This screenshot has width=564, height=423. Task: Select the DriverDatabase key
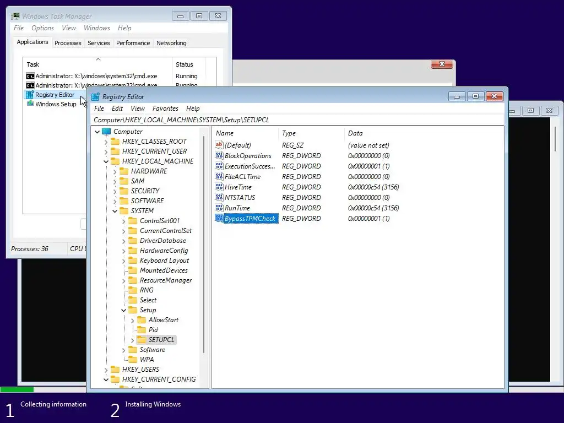[x=163, y=240]
